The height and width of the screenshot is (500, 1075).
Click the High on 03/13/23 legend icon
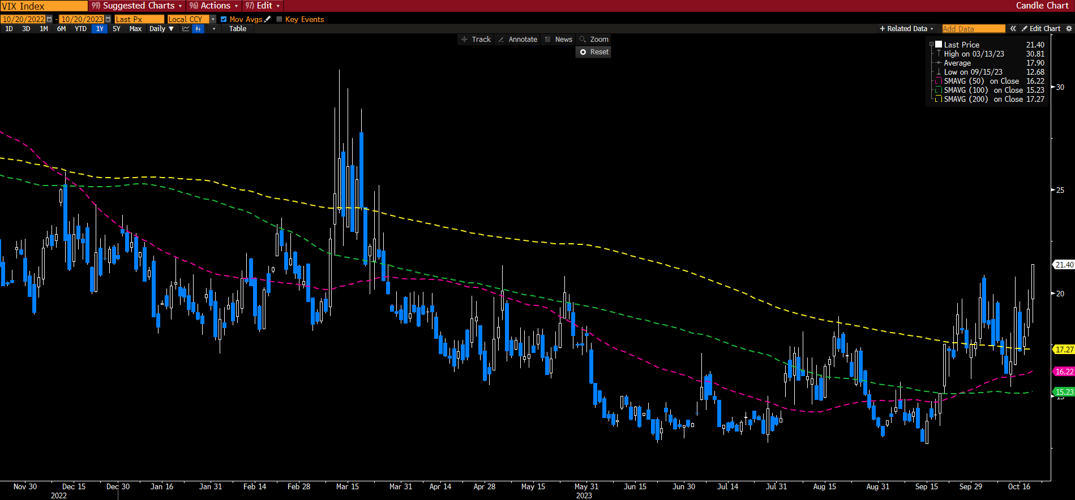pos(939,54)
